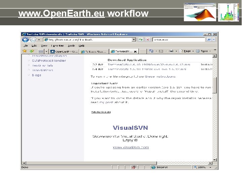Image resolution: width=242 pixels, height=182 pixels.
Task: Open the search provider dropdown arrow
Action: coord(214,40)
